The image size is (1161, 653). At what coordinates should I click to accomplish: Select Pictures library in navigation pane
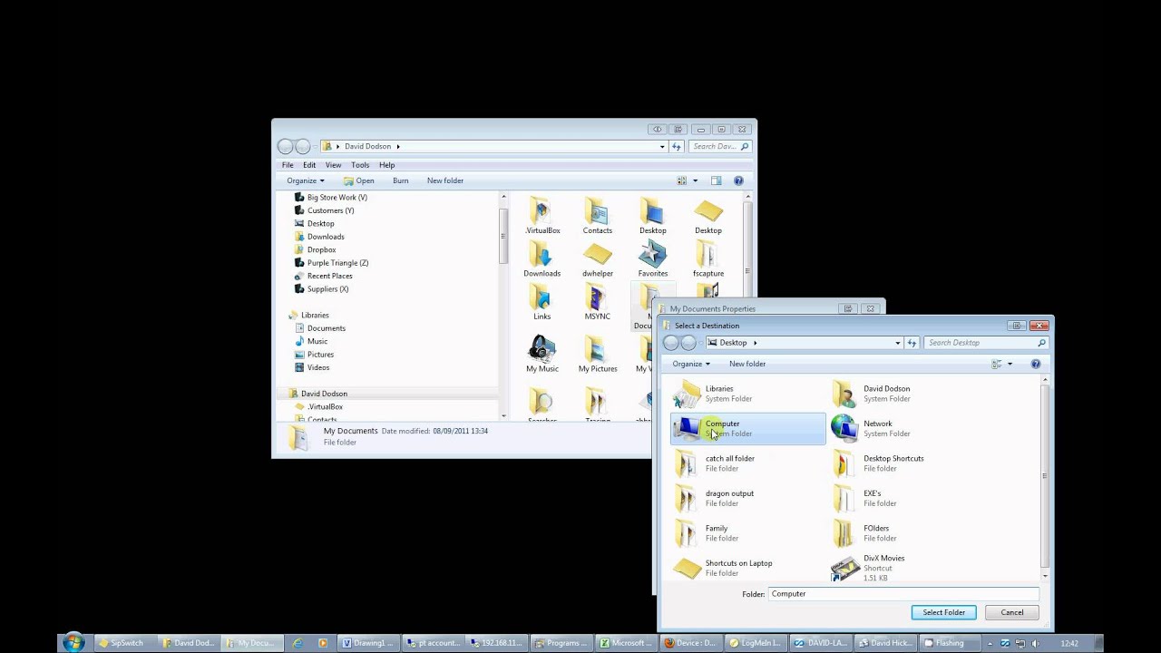(320, 355)
